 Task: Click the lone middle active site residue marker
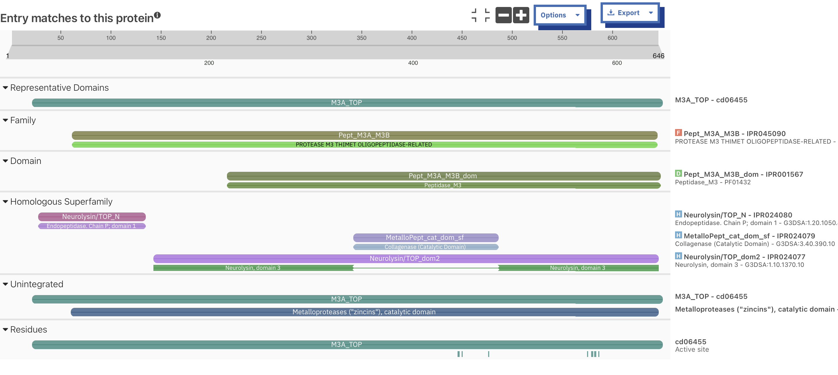click(488, 354)
